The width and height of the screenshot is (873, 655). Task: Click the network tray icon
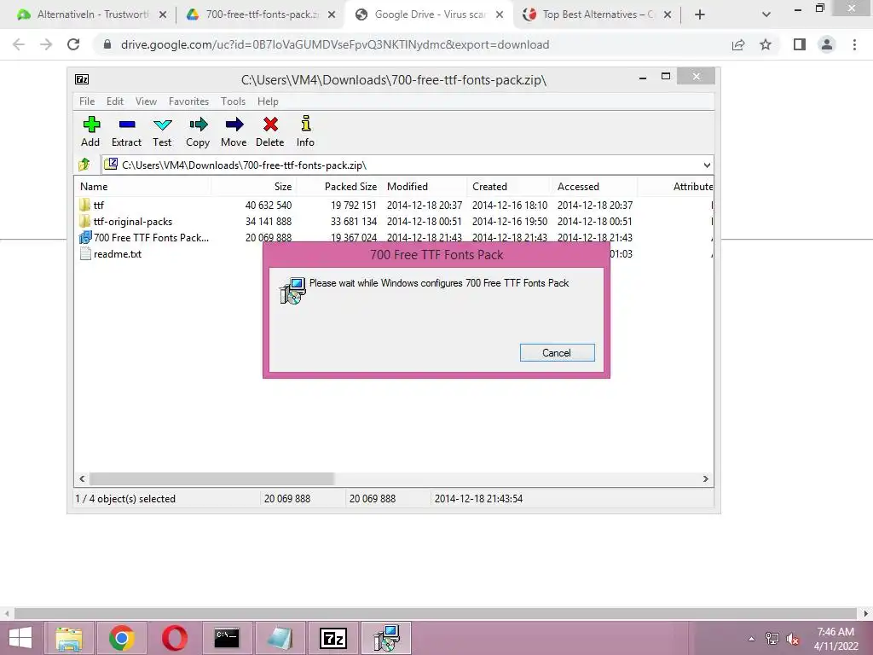click(x=772, y=639)
